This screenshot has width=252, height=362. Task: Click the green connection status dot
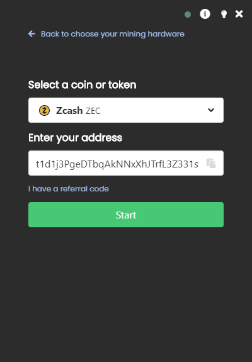tap(188, 14)
